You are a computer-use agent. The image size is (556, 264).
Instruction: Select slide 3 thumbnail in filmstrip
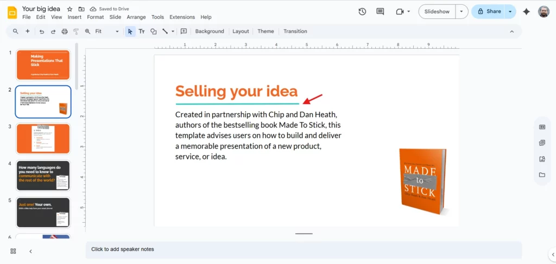point(43,138)
